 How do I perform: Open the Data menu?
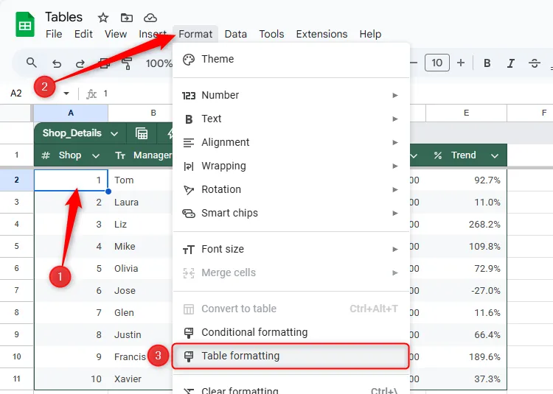click(236, 34)
